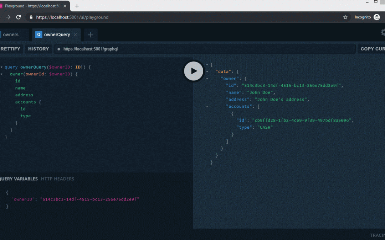Screen dimensions: 385x240
Task: Fold the owner field in the query editor
Action: 2,74
